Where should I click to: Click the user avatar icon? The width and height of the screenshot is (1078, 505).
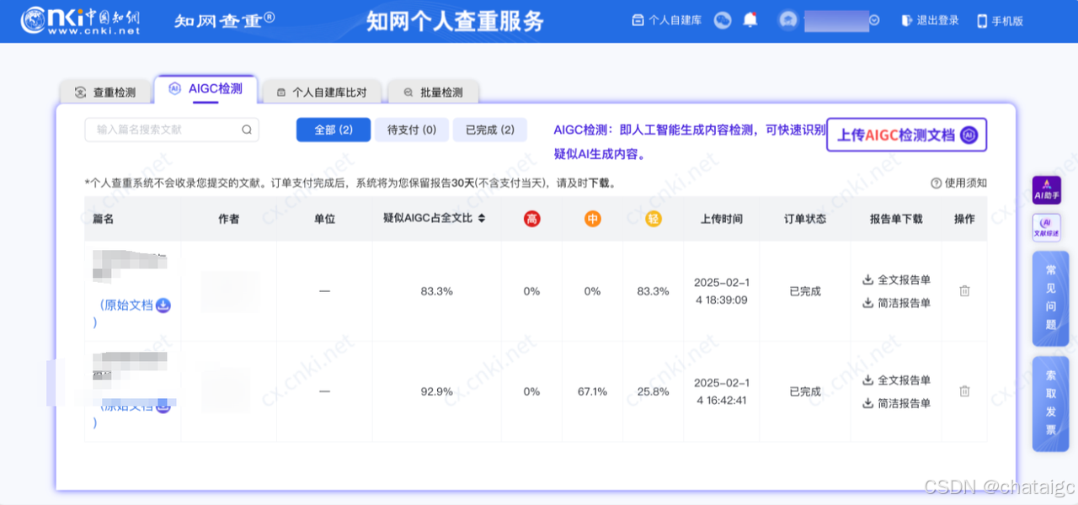788,20
